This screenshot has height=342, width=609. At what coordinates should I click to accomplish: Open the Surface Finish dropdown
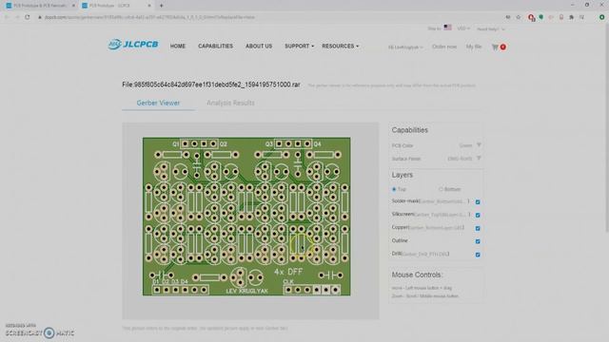coord(464,159)
